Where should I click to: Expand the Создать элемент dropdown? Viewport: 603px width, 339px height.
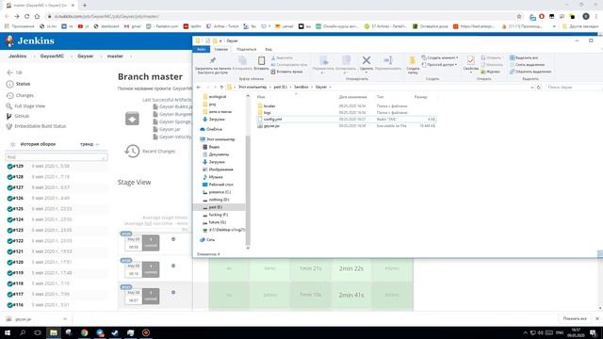457,57
